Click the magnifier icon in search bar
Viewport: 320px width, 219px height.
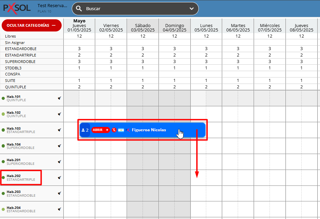[79, 9]
